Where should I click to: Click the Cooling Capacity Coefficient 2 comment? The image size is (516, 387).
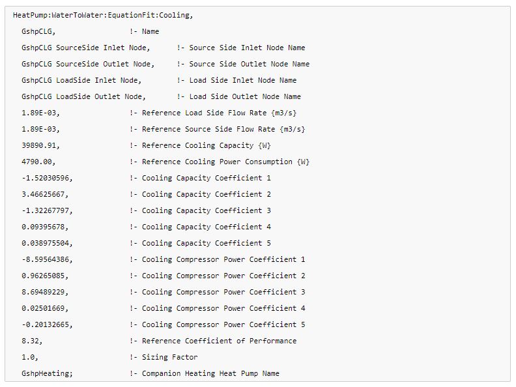point(200,195)
